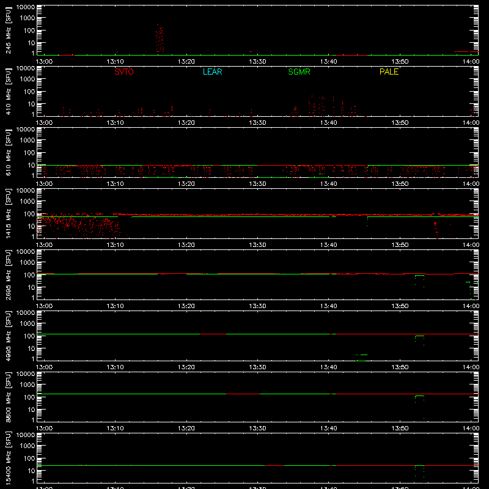Screen dimensions: 489x489
Task: Click the 1000 y-axis value of 410 MHz panel
Action: click(x=28, y=79)
